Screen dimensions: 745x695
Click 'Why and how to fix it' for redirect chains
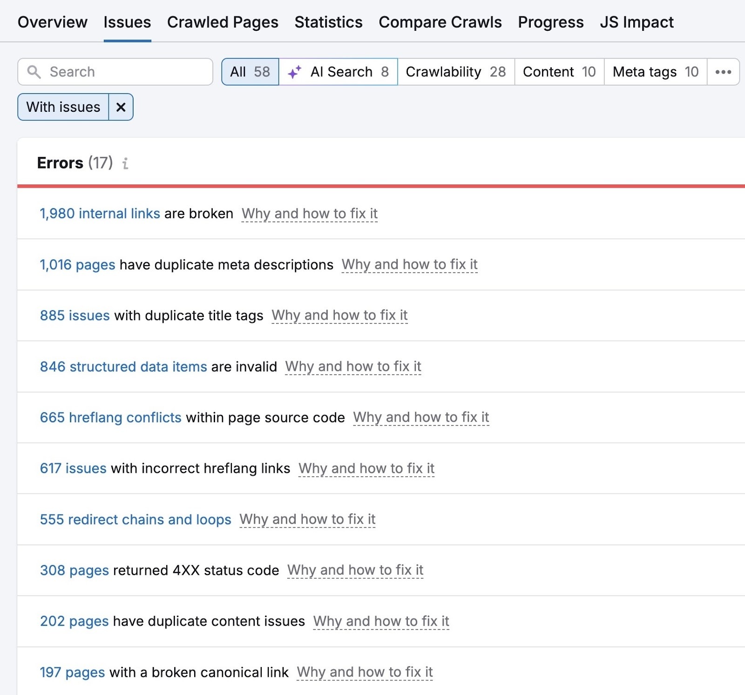coord(307,519)
